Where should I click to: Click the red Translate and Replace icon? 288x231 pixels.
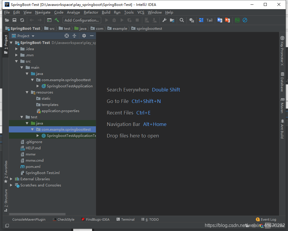pos(228,20)
